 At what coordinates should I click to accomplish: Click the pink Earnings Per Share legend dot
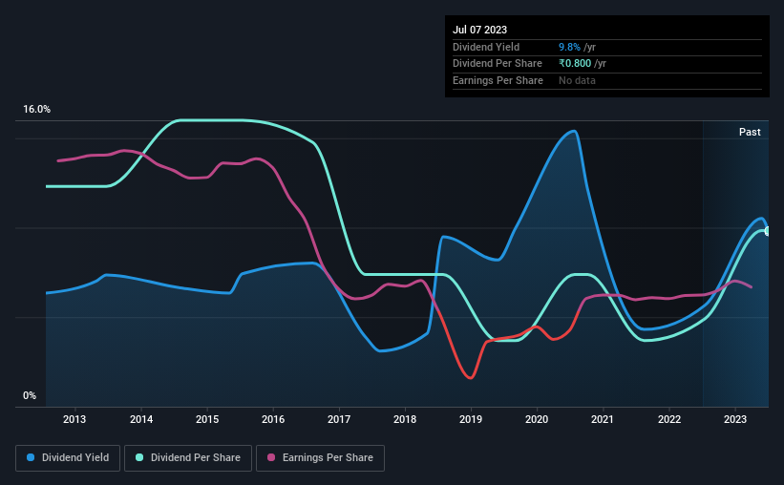271,457
